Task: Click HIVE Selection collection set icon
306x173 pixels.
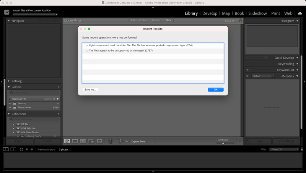Action: click(x=18, y=128)
